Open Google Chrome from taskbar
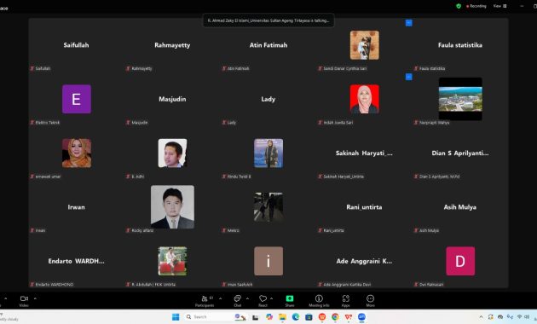Viewport: 537px width, 324px height. (335, 317)
